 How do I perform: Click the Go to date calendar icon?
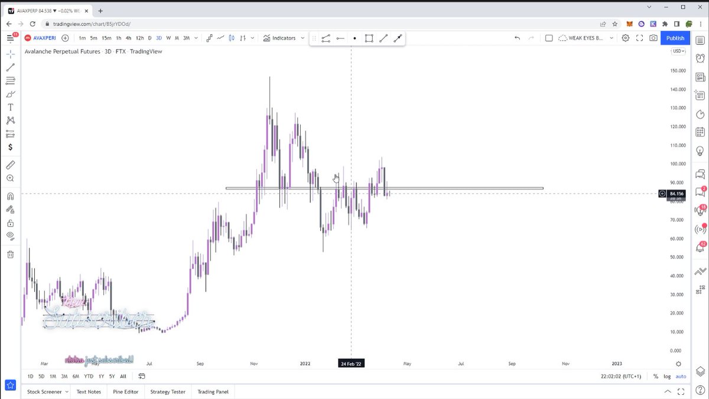[142, 377]
